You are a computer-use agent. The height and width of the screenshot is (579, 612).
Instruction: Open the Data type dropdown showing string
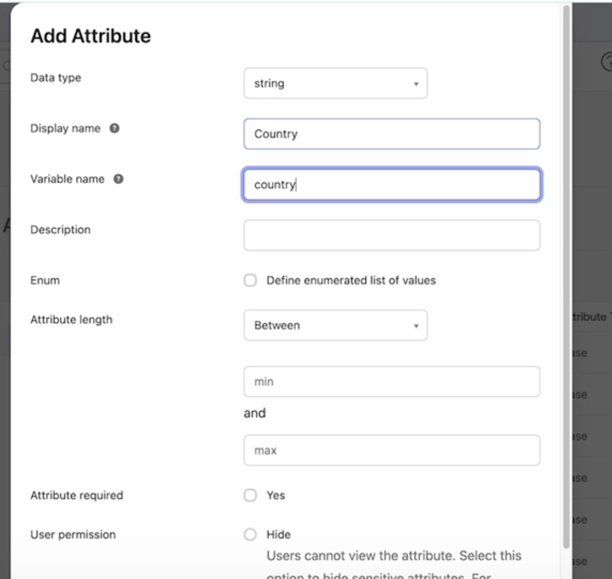335,83
